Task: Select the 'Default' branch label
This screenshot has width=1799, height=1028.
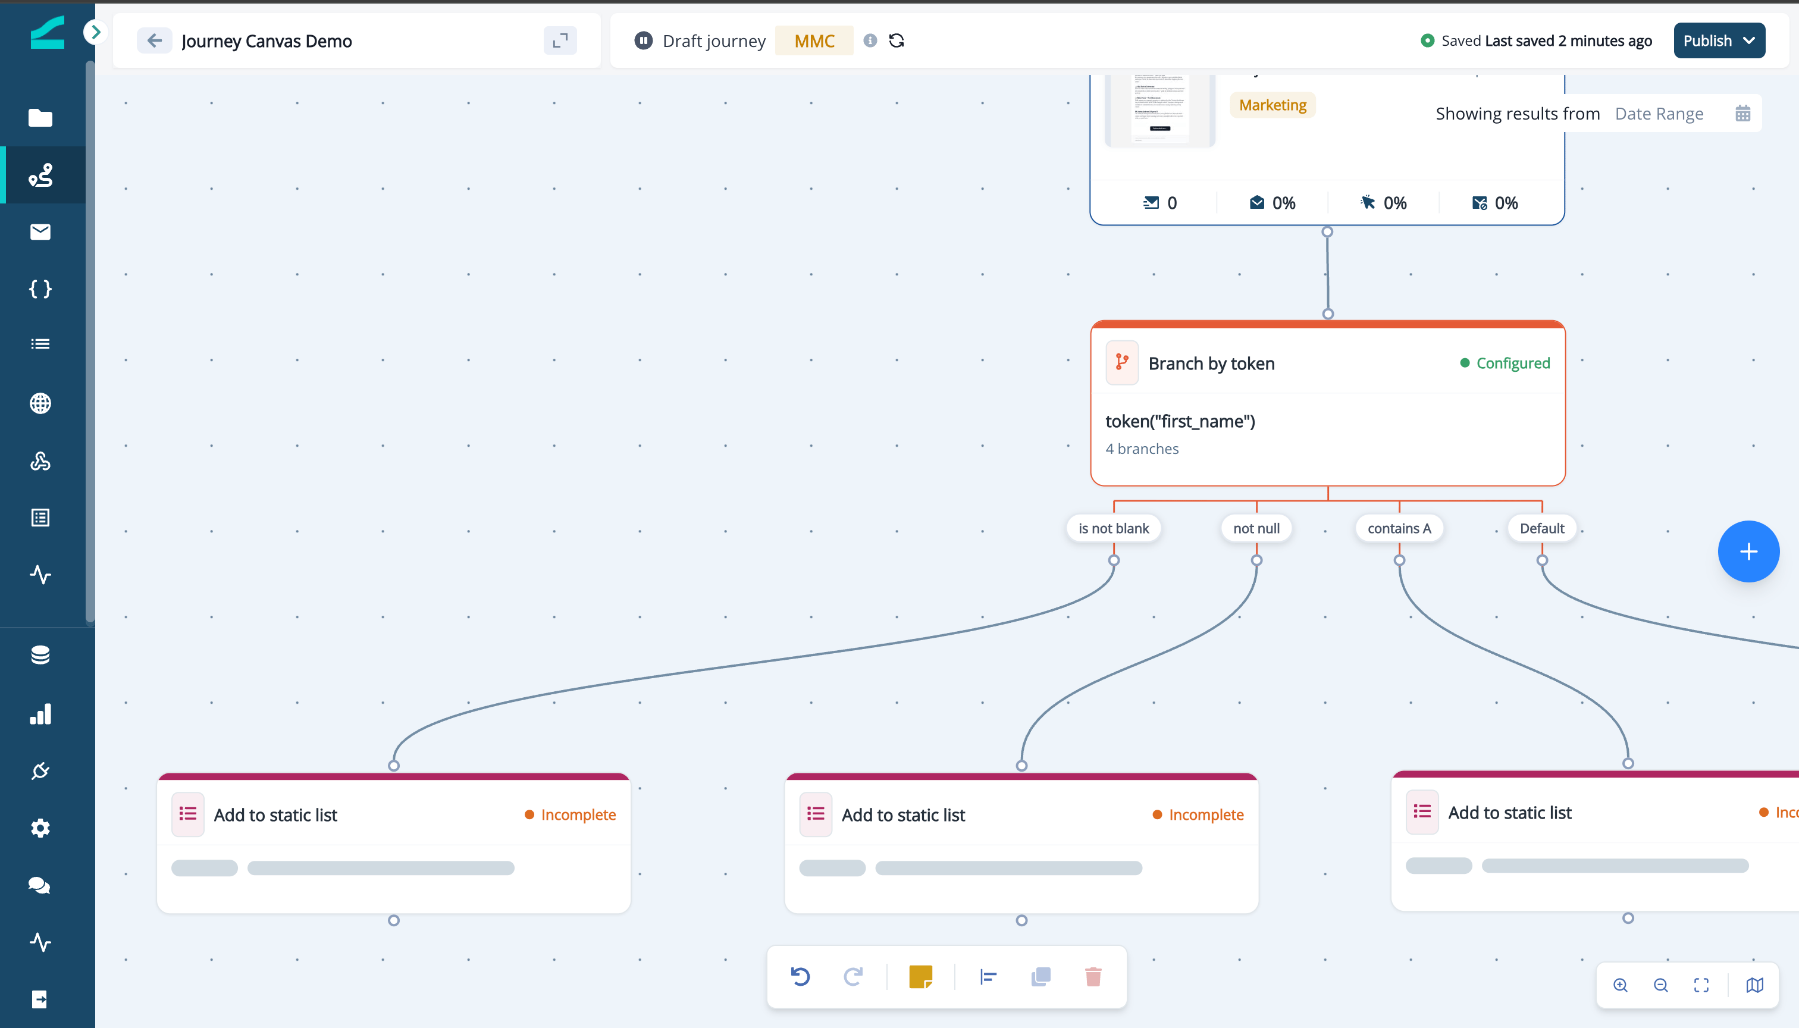Action: pos(1542,528)
